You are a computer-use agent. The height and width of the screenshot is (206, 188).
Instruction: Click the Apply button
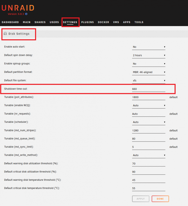click(x=141, y=199)
